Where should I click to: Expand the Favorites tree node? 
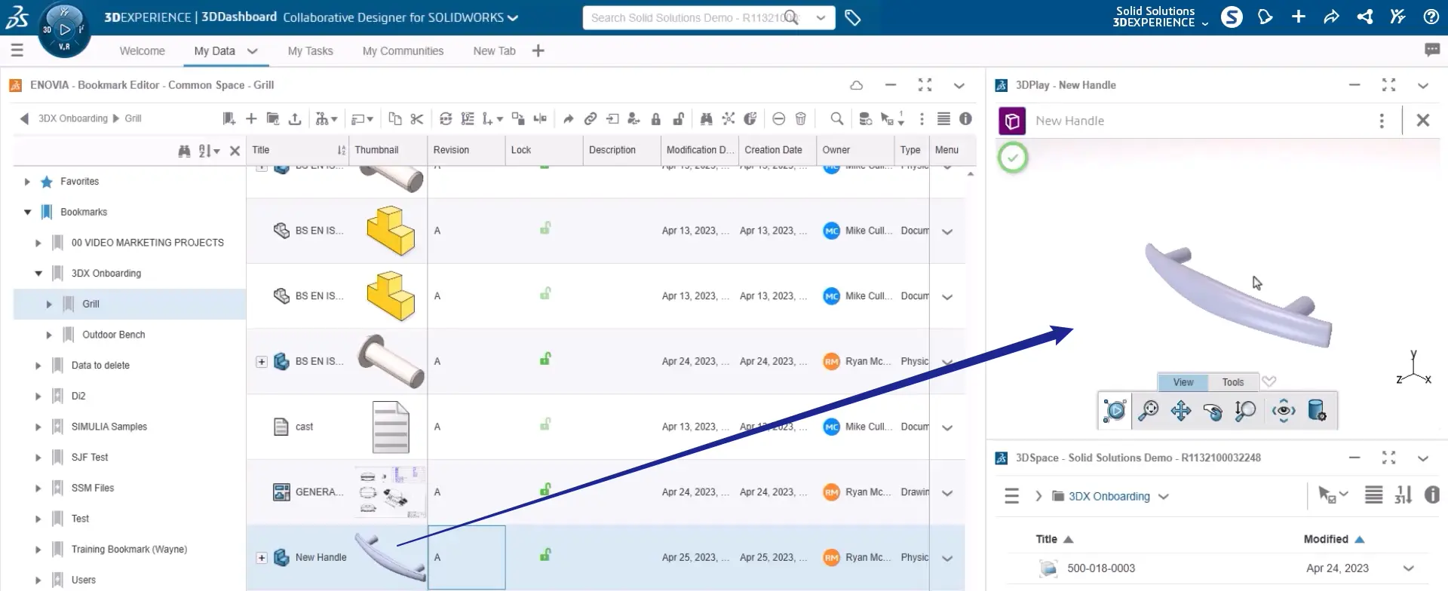pos(27,182)
